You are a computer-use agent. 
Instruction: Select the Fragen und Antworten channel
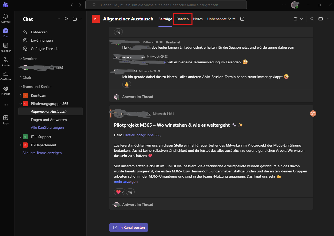49,120
